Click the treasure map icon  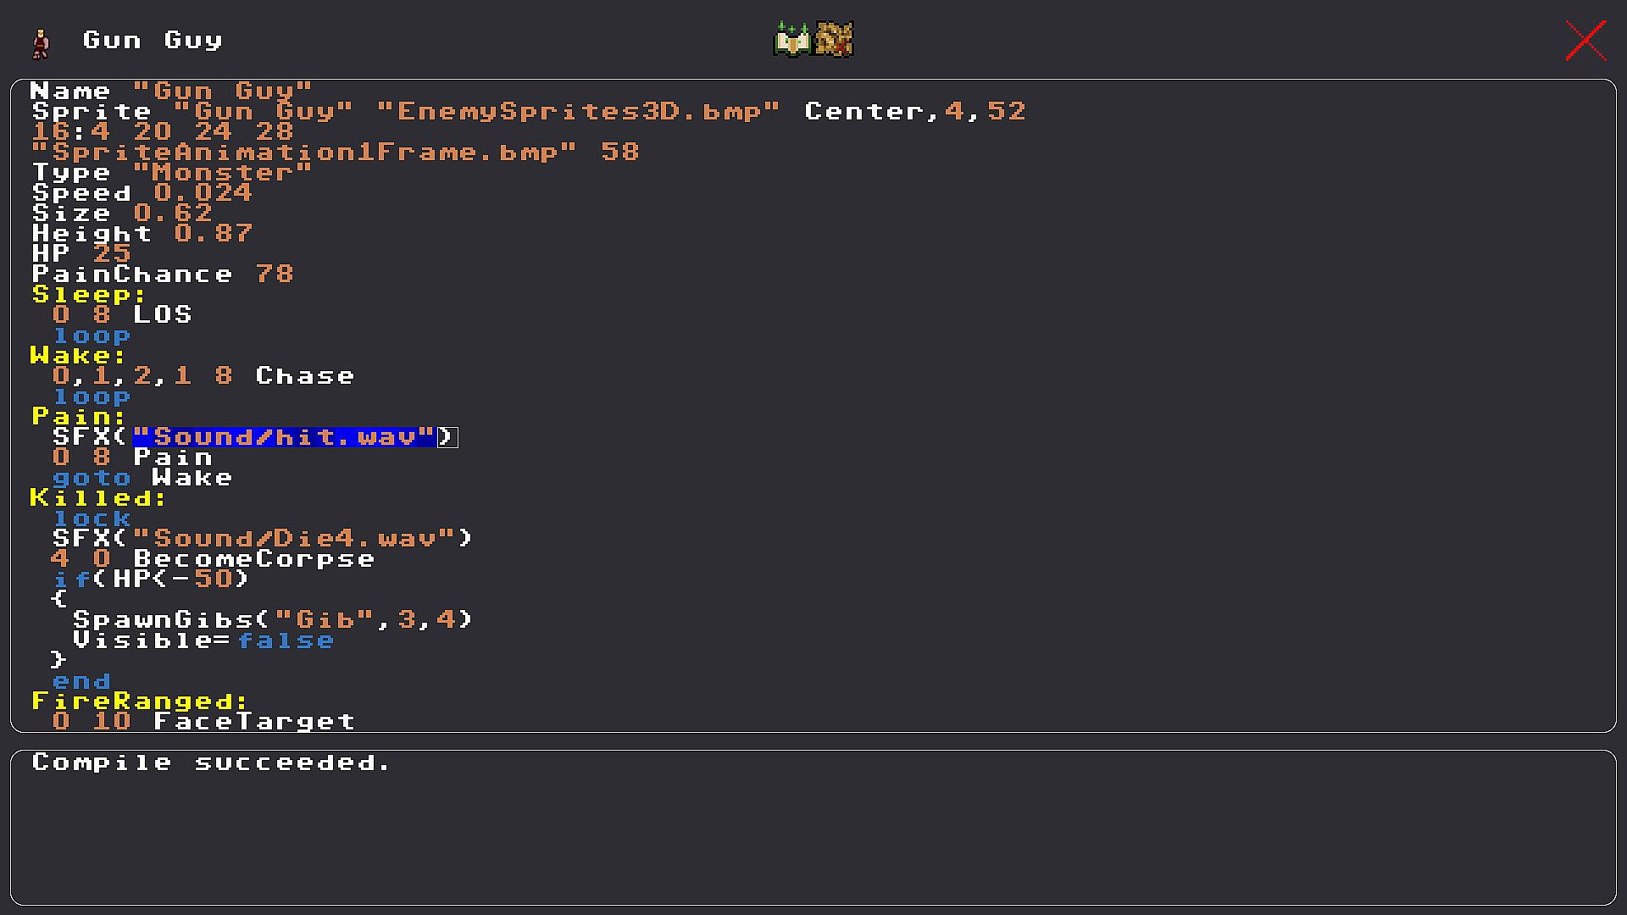[835, 40]
